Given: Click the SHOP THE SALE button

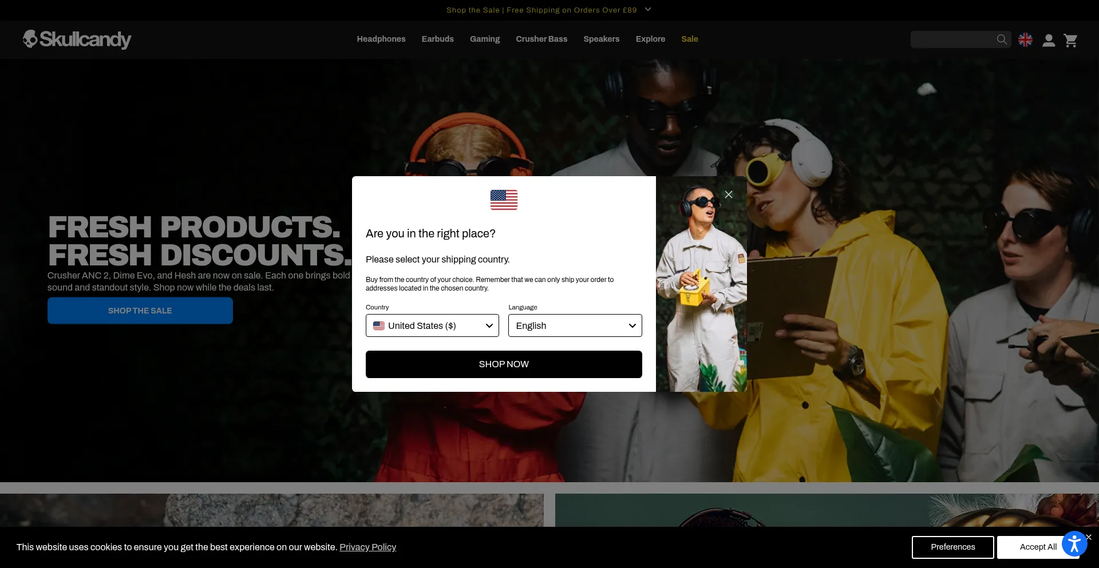Looking at the screenshot, I should coord(140,311).
